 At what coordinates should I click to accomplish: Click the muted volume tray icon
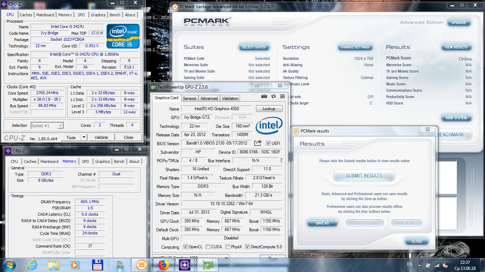point(445,265)
